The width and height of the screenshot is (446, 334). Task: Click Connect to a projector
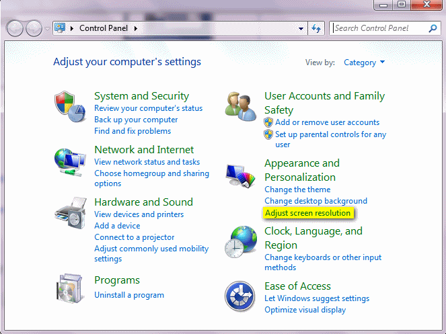(x=135, y=237)
